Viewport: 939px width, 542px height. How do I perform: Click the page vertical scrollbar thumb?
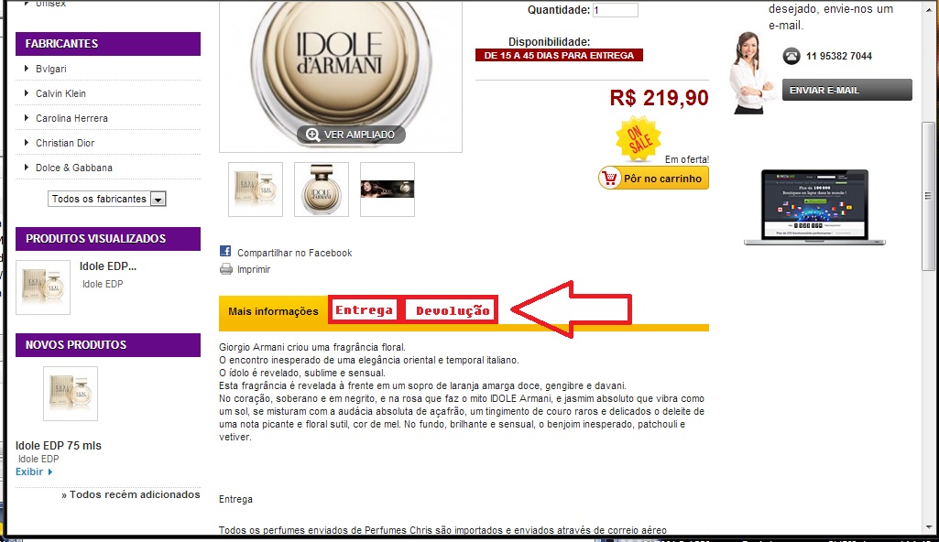(x=928, y=196)
